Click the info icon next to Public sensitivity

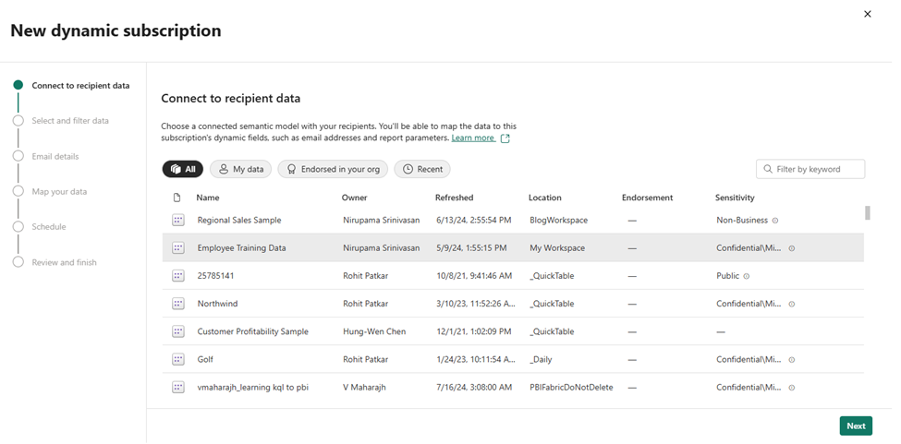[747, 276]
